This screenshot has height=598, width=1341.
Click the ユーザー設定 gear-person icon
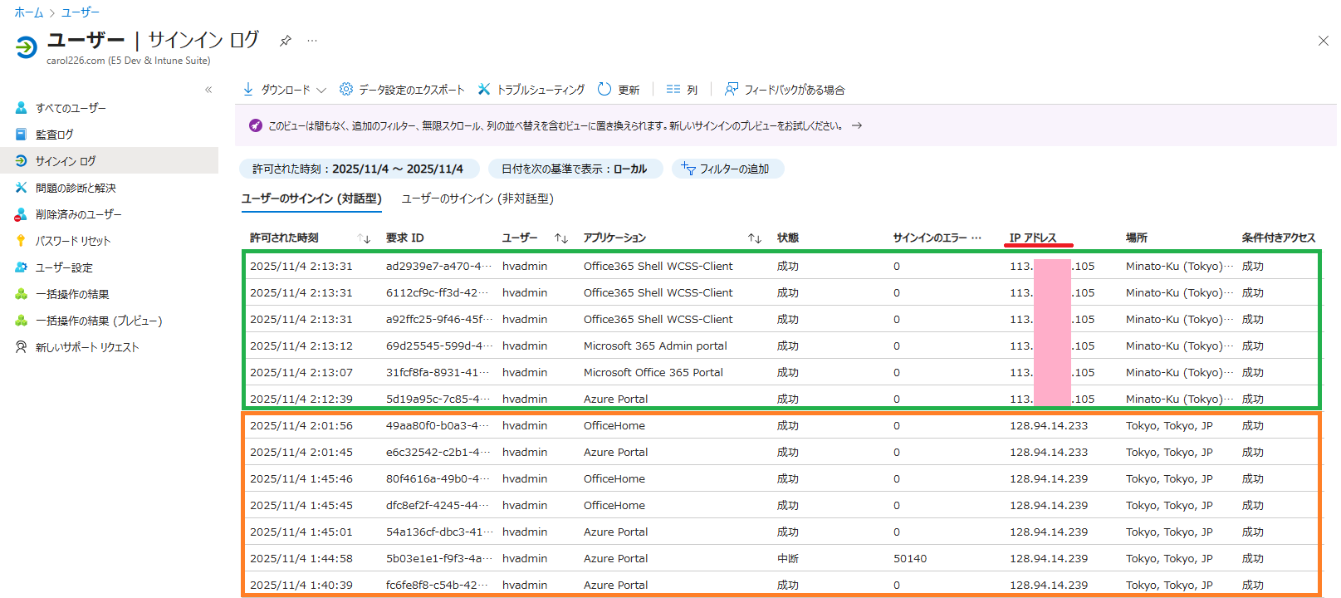21,267
